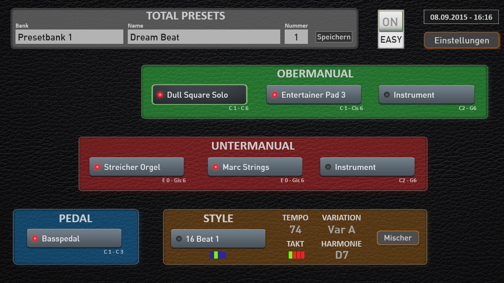Toggle Entertainer Pad 3 voice
The width and height of the screenshot is (504, 283).
[313, 95]
